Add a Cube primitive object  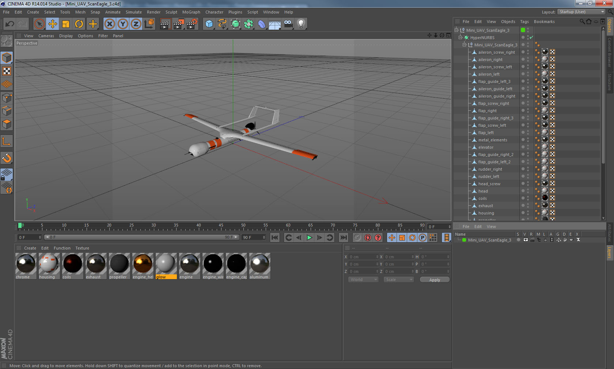[209, 24]
